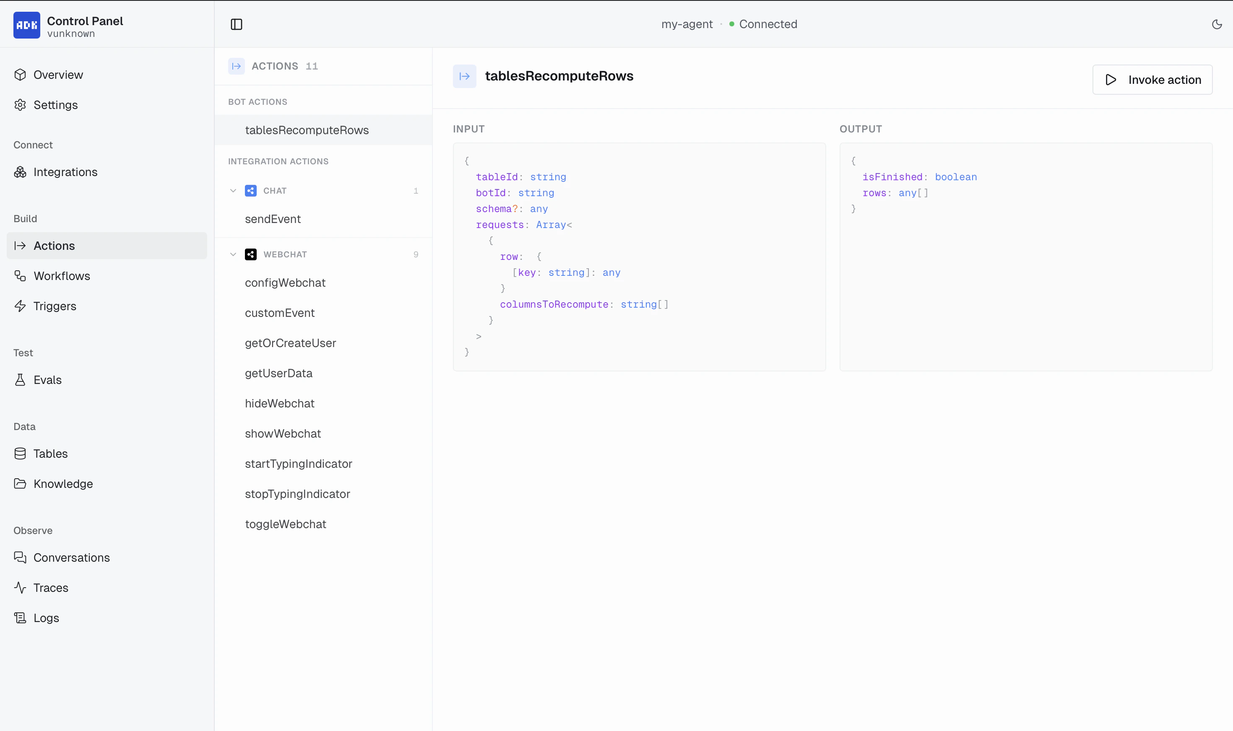Click the ADK logo icon
1233x731 pixels.
pyautogui.click(x=26, y=25)
